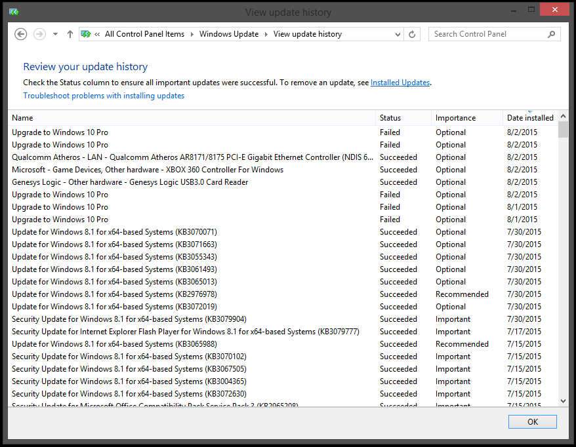The width and height of the screenshot is (576, 447).
Task: Click the Back navigation arrow
Action: point(20,34)
